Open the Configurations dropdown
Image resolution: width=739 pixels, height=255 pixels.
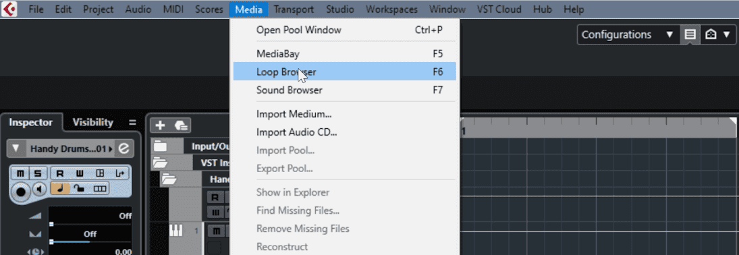628,34
